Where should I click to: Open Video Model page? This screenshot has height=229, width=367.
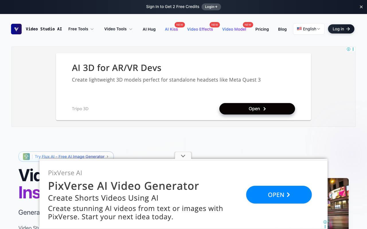[234, 29]
